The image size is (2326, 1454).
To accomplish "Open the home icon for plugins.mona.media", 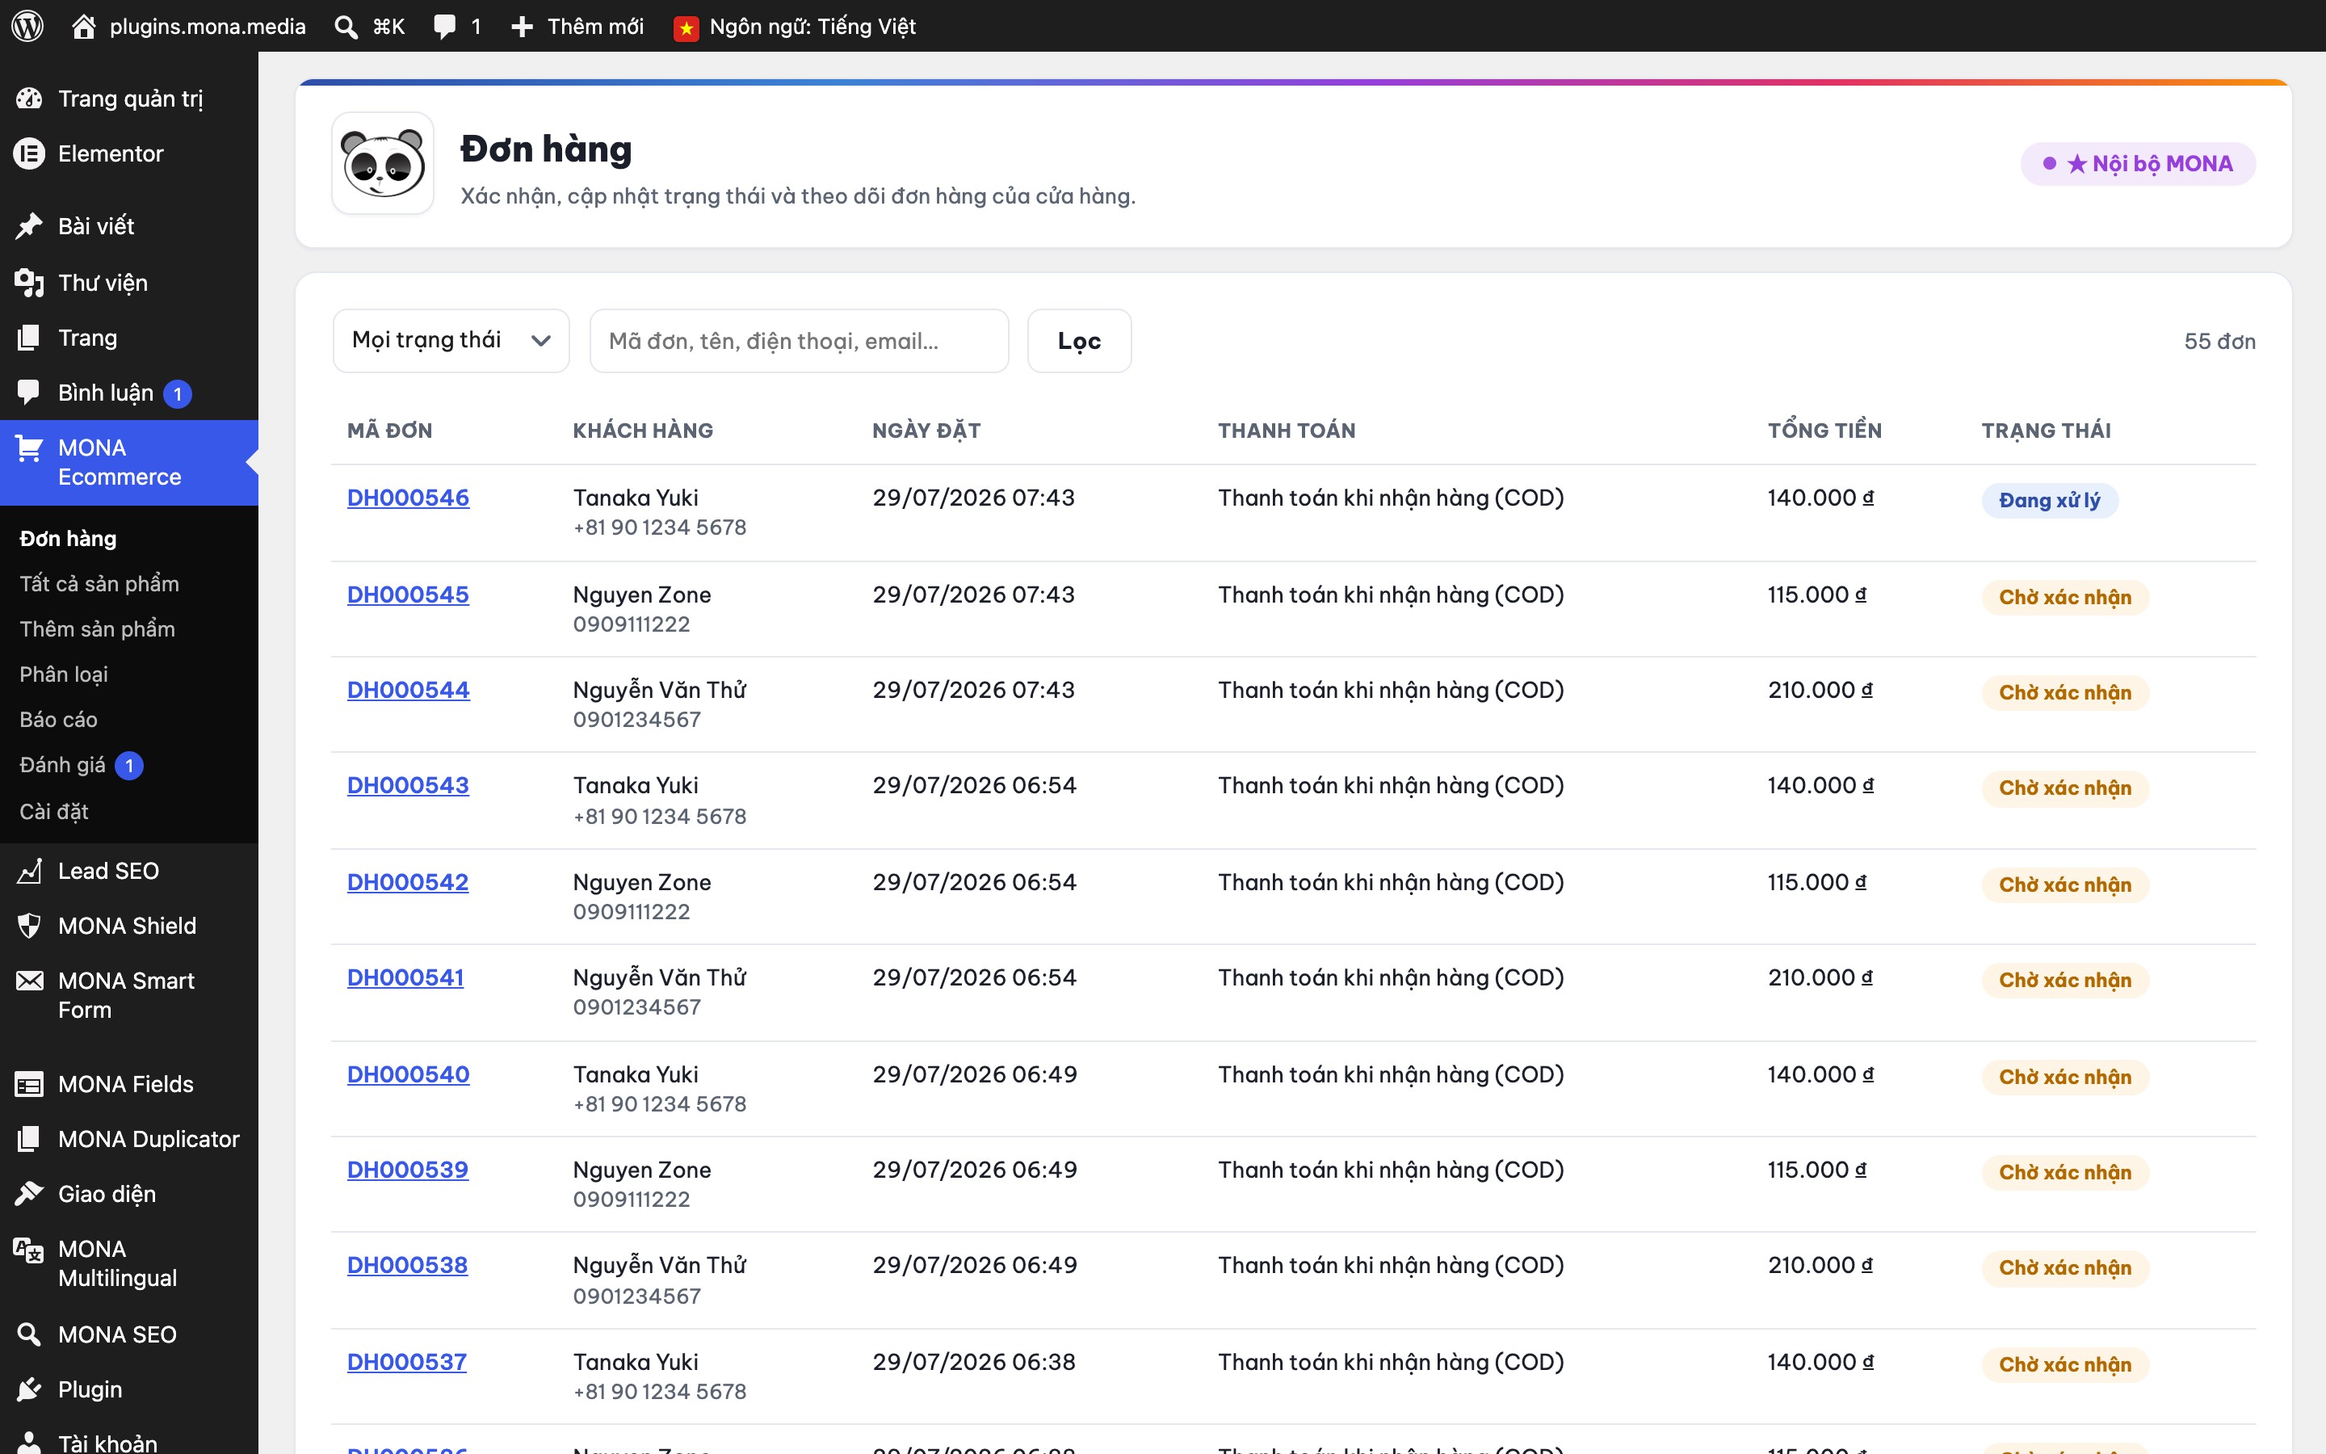I will 84,26.
